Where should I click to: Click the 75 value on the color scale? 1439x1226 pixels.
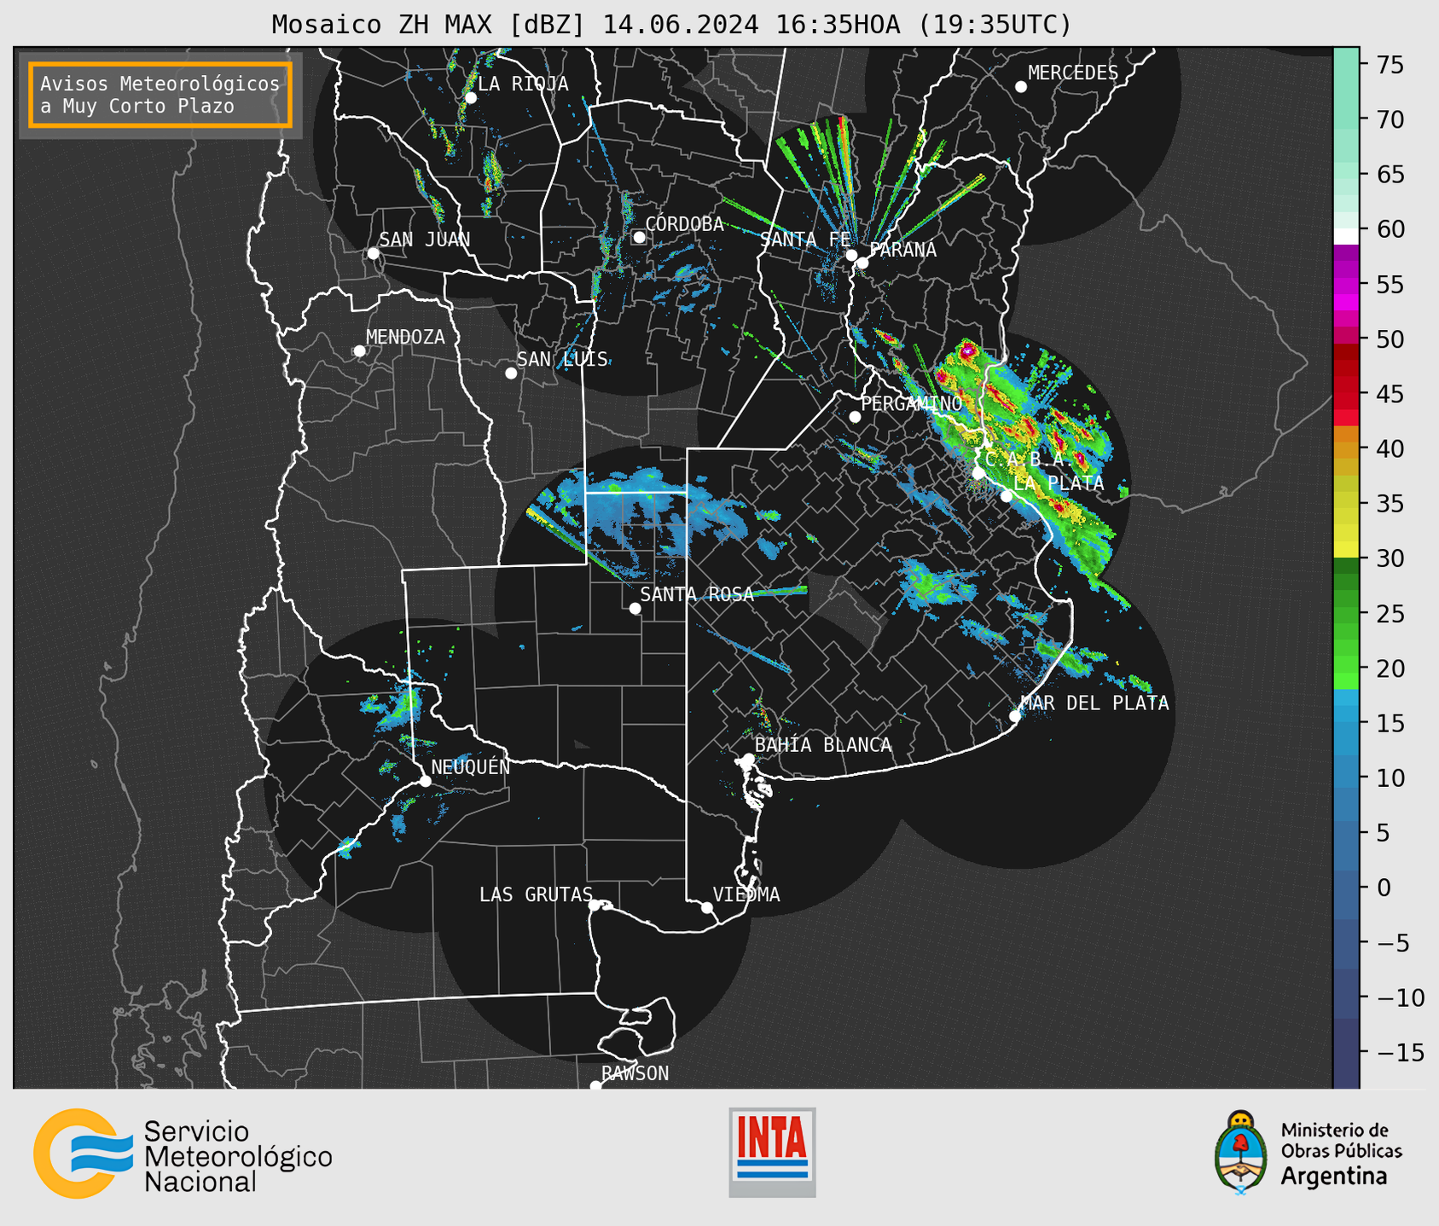tap(1389, 65)
